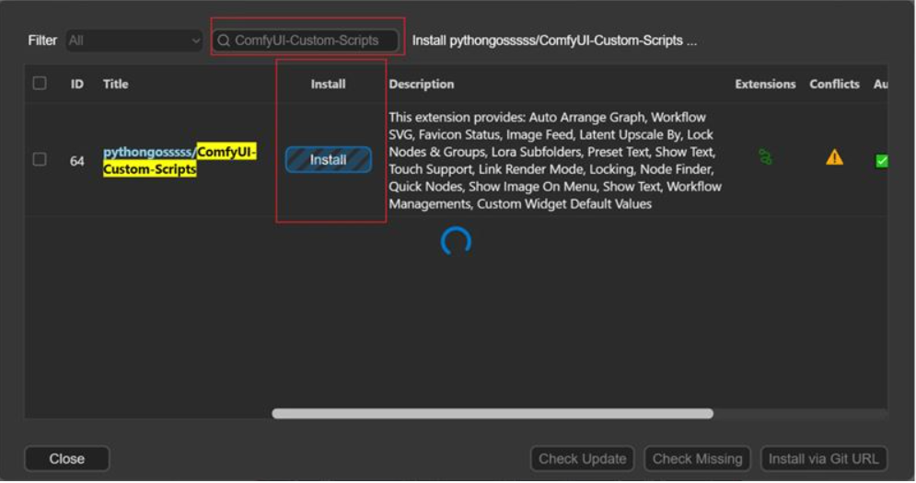Close the manager dialog
This screenshot has height=483, width=916.
coord(66,459)
